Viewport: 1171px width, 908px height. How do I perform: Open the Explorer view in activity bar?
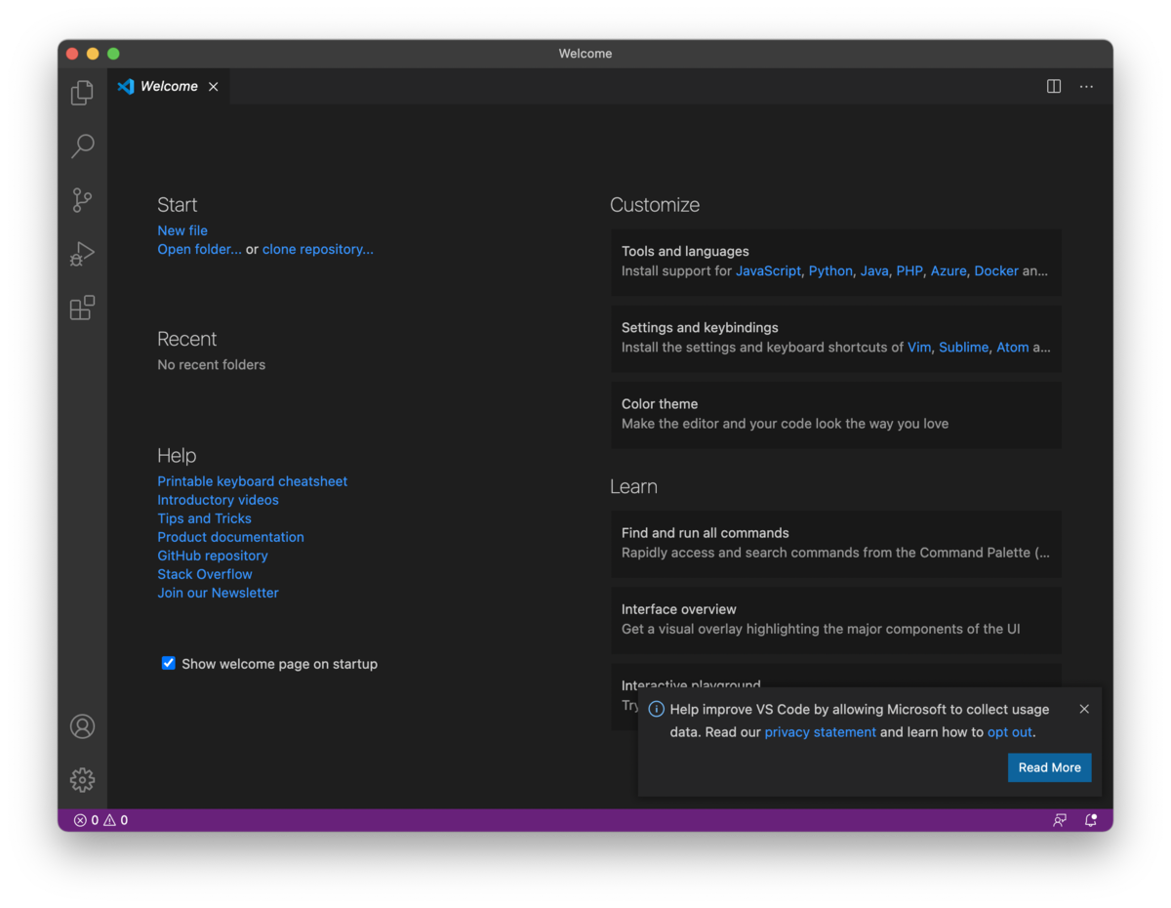click(82, 93)
